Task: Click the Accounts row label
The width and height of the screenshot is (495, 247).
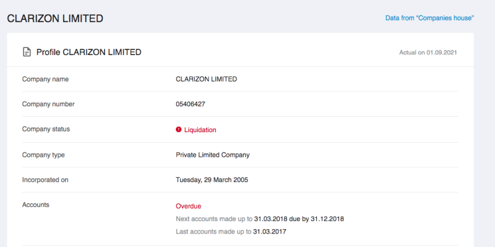Action: click(36, 205)
